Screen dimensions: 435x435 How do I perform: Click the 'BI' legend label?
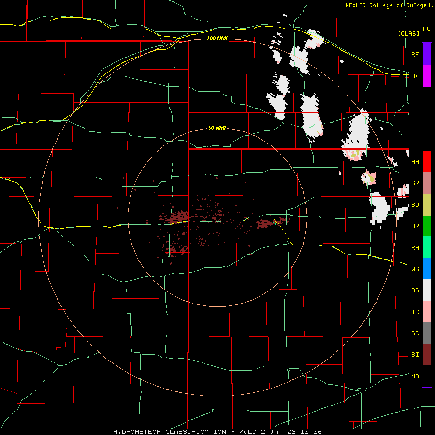click(x=415, y=355)
